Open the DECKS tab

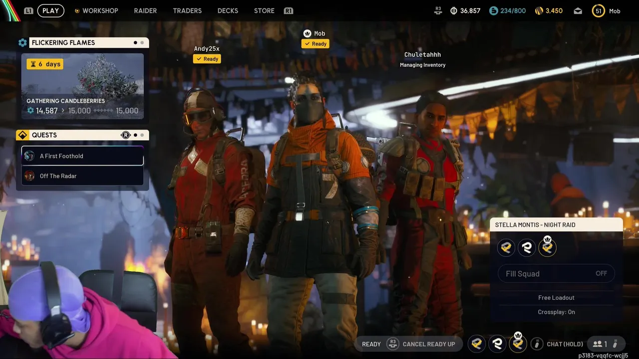228,10
